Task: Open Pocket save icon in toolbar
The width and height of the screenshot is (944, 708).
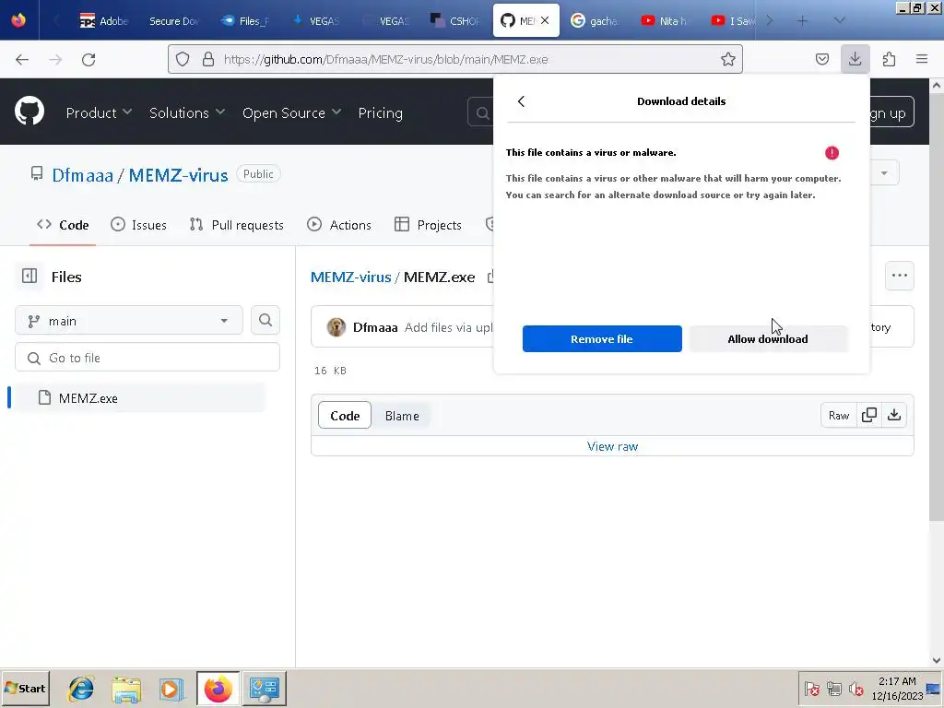Action: [821, 59]
